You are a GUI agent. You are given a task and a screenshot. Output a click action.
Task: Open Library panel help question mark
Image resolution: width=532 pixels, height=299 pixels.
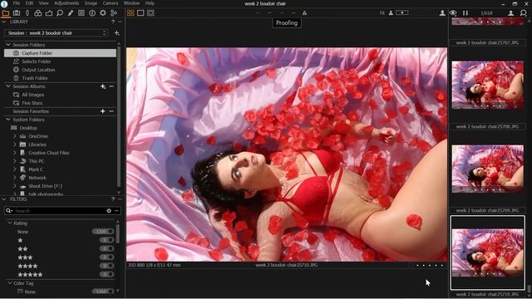pyautogui.click(x=113, y=22)
